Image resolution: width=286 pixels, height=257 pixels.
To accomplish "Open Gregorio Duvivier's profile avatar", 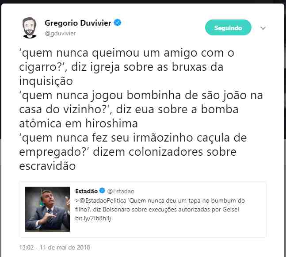I will pos(29,27).
